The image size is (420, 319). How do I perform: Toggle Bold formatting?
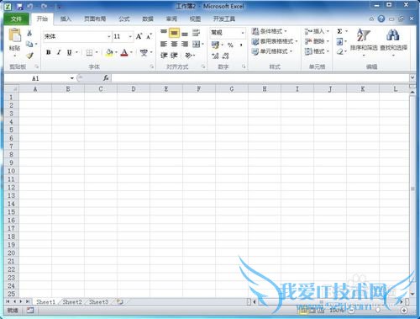coord(49,52)
